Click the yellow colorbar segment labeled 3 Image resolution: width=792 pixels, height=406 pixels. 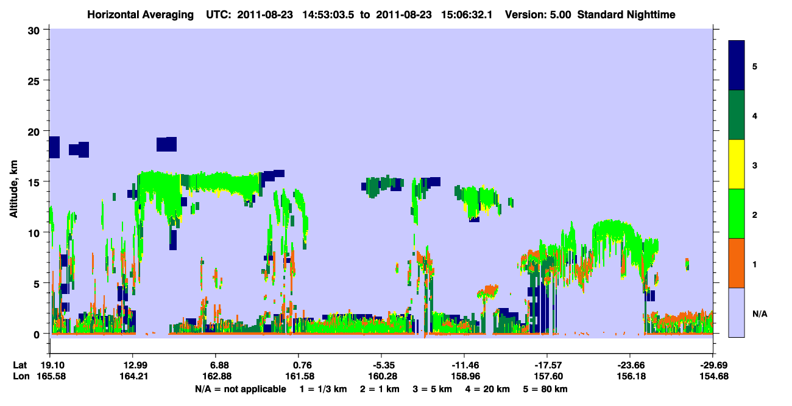coord(737,164)
